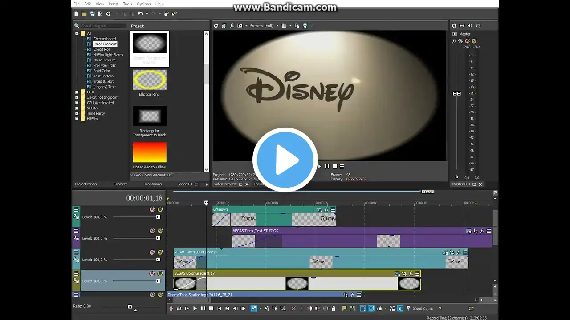Image resolution: width=570 pixels, height=320 pixels.
Task: Select the Normal Edit Tool in the bottom toolbar
Action: 254,308
